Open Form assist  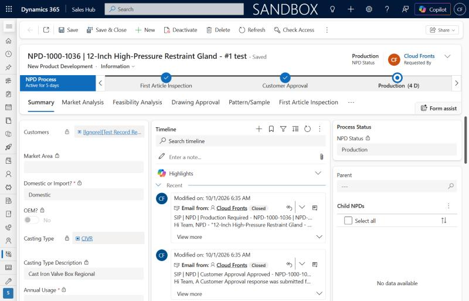coord(439,108)
